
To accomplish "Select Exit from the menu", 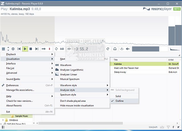I will [x=27, y=112].
